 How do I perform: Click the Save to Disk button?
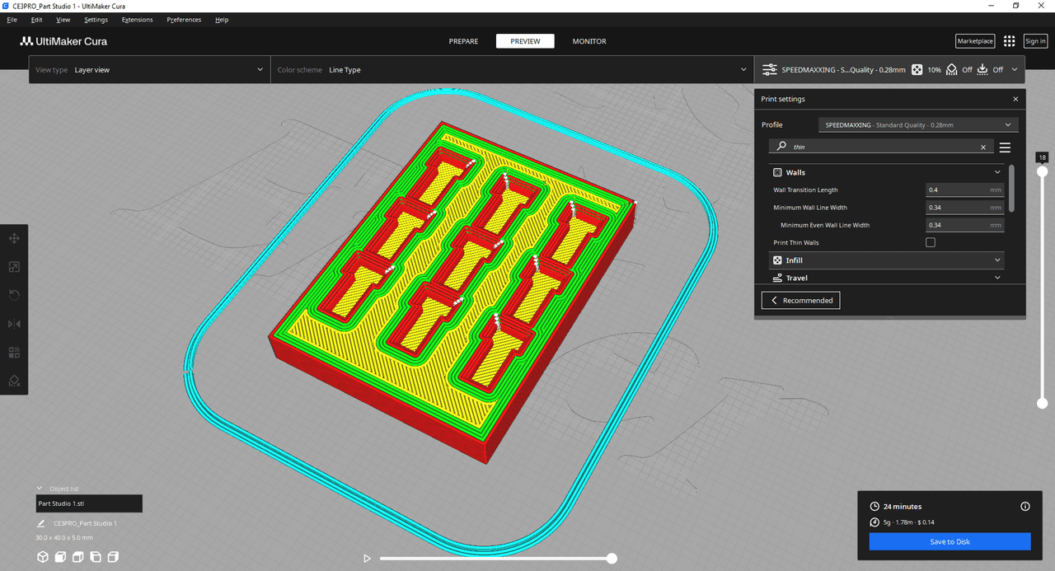point(949,541)
